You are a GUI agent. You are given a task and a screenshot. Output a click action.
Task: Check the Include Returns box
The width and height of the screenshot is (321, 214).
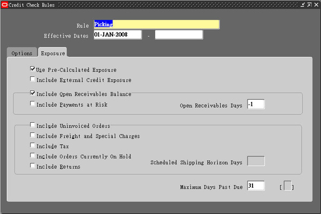(32, 165)
